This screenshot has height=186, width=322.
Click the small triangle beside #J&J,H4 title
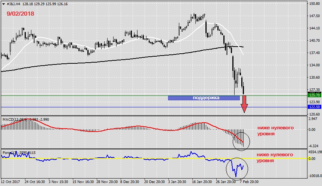pos(3,4)
